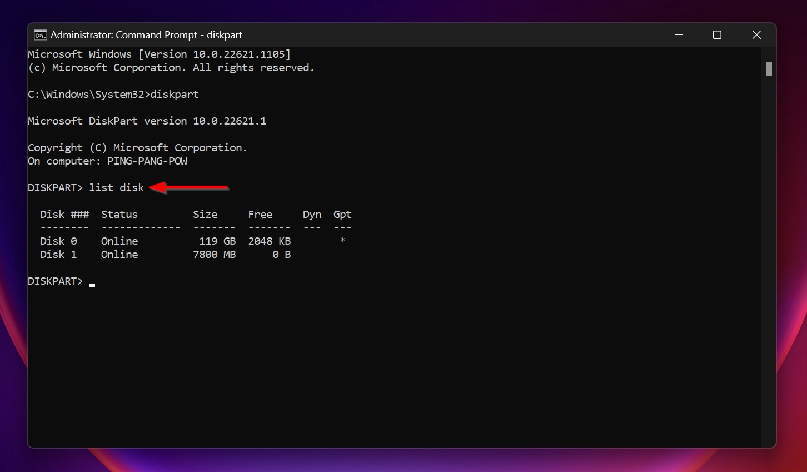
Task: Click the '0 B' free value
Action: 282,255
